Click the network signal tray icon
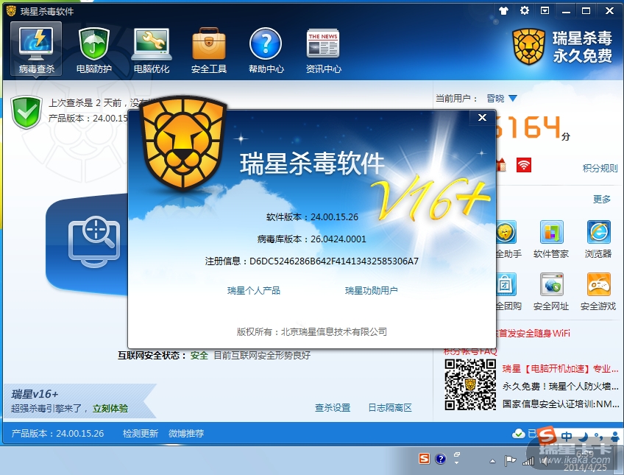The image size is (624, 475). click(528, 461)
